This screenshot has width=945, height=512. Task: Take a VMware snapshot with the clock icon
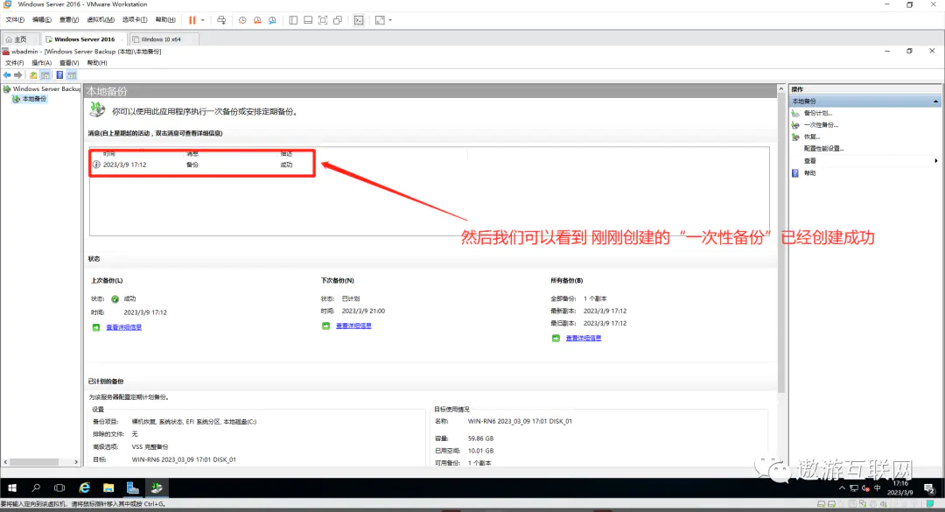pyautogui.click(x=242, y=19)
